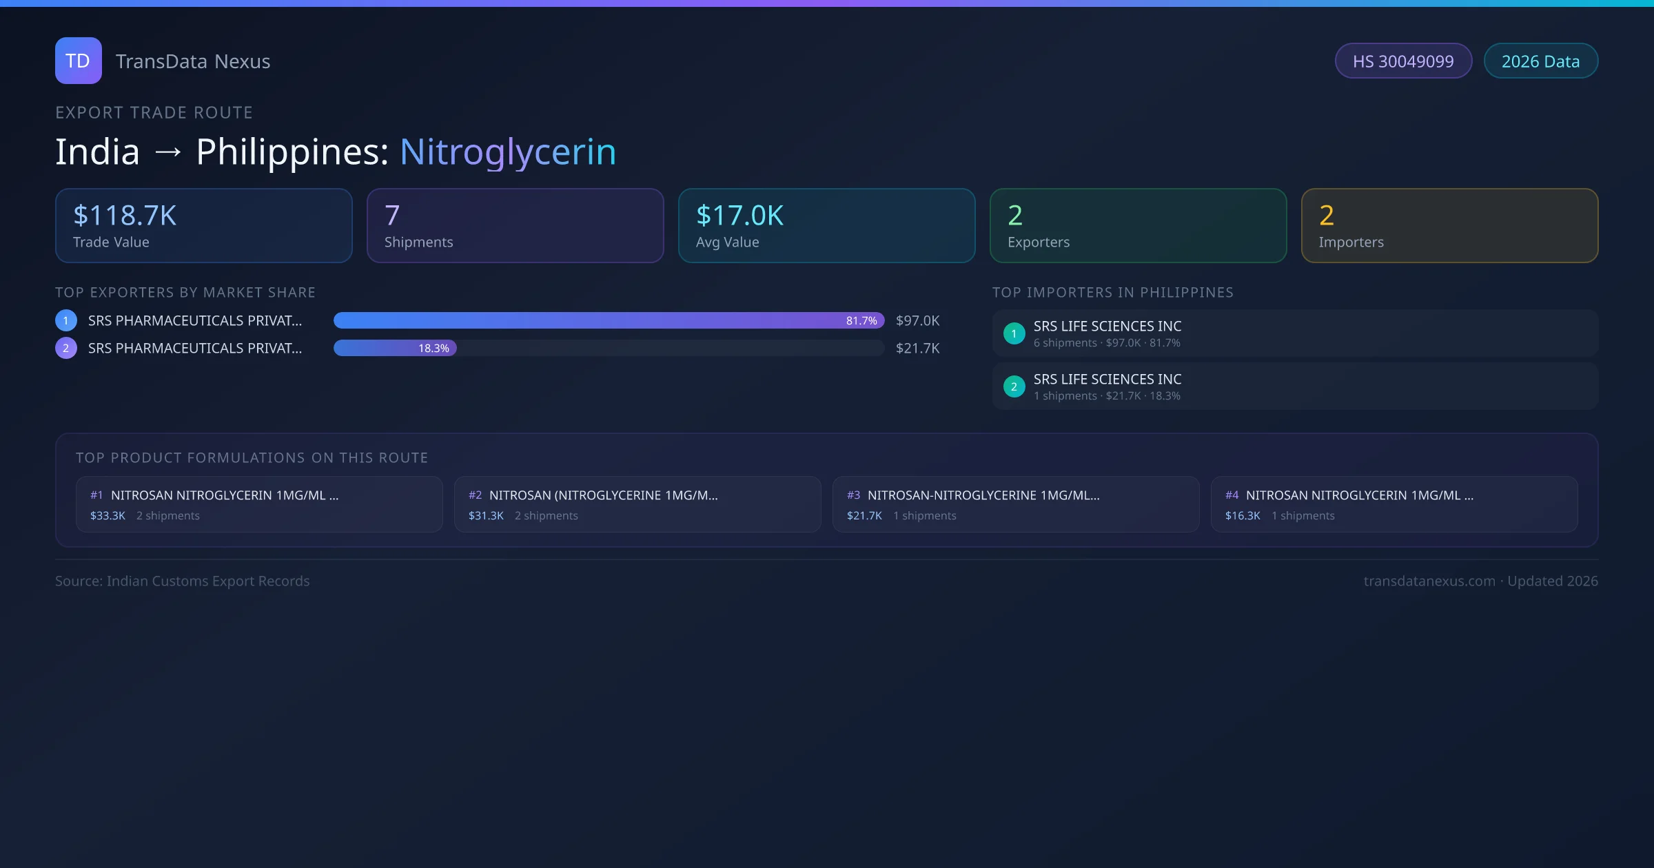Open the $17.0K Avg Value card
Image resolution: width=1654 pixels, height=868 pixels.
826,225
